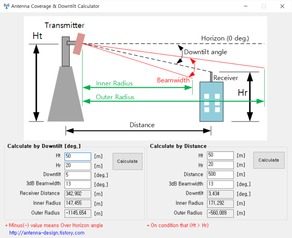The image size is (292, 238).
Task: Select the Downtilt input showing 5
Action: (x=78, y=175)
